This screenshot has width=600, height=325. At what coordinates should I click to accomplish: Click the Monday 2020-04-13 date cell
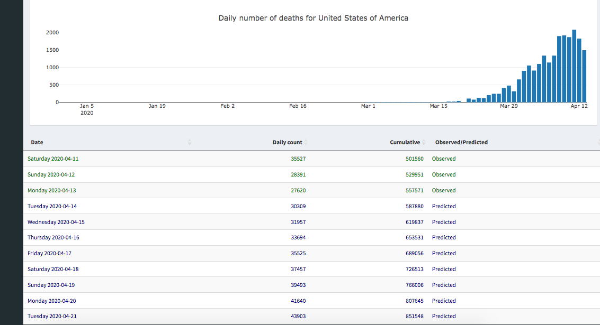coord(51,190)
